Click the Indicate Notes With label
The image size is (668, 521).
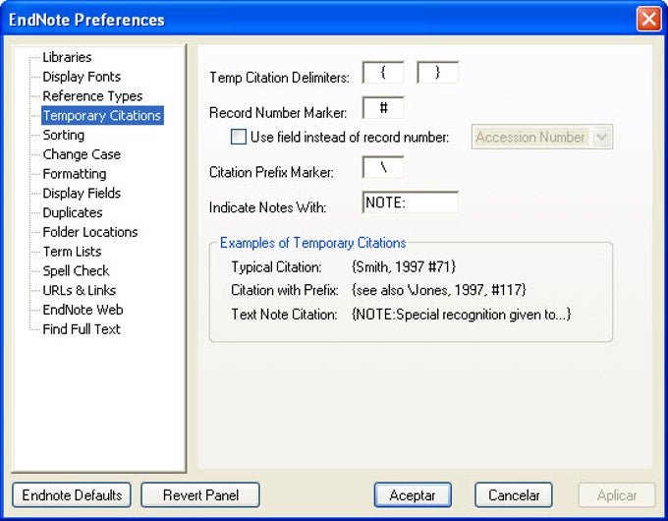267,207
